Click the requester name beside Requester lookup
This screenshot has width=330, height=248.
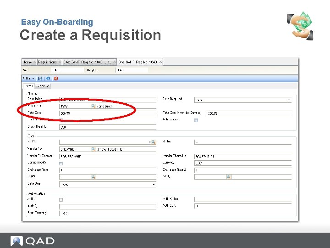(x=104, y=106)
